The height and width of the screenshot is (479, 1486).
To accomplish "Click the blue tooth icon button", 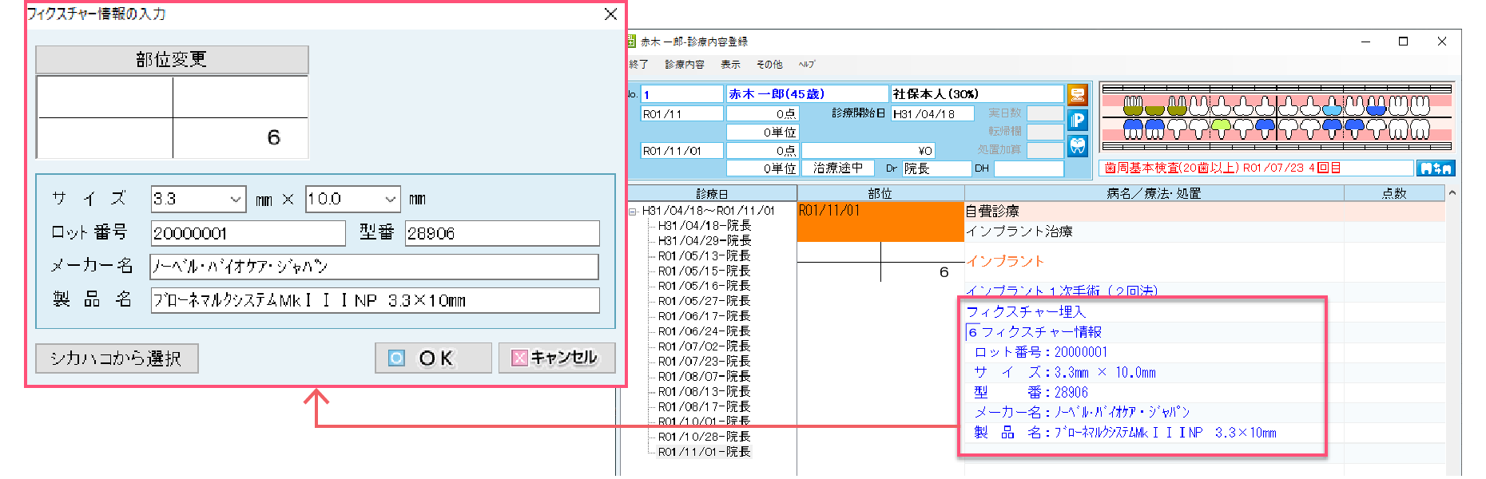I will click(1078, 146).
